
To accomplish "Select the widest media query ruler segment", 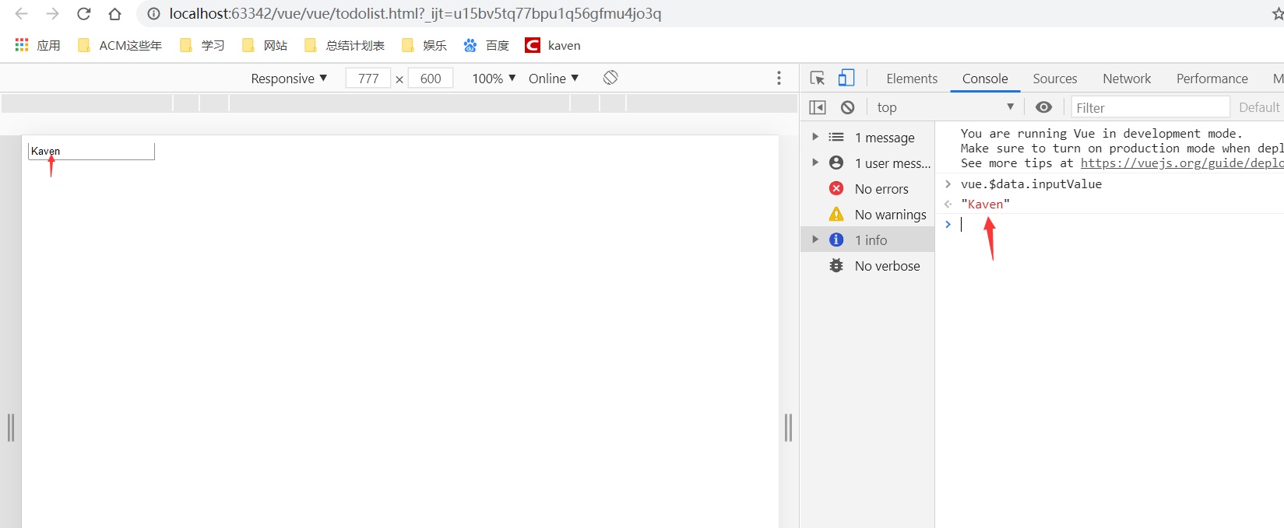I will coord(399,103).
